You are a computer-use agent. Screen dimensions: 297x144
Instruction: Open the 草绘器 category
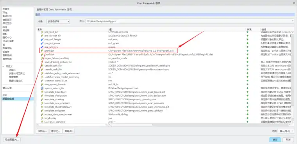[x=6, y=31]
